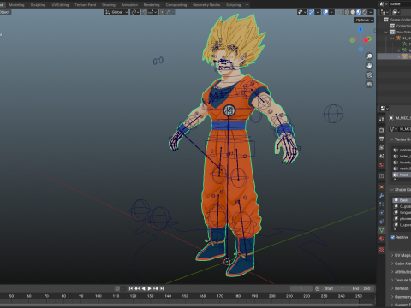Viewport: 411px width, 308px height.
Task: Switch to the Sculpting workspace tab
Action: [38, 5]
